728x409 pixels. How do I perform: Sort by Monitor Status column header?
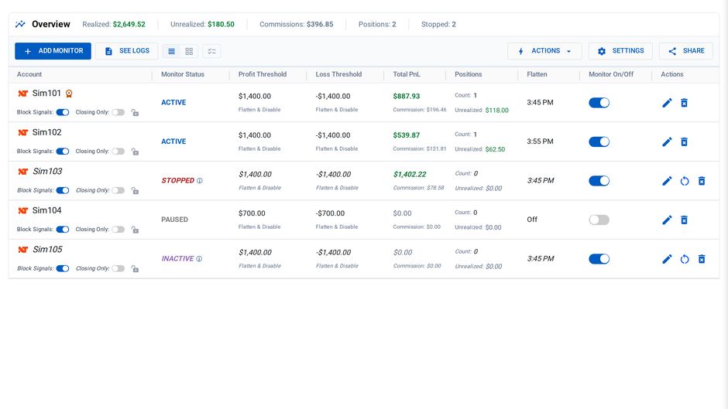(183, 74)
